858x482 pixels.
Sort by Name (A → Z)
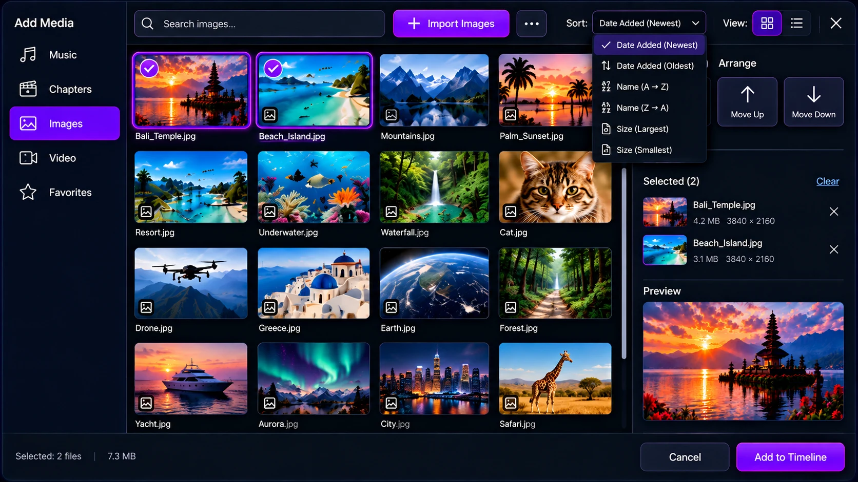(649, 87)
